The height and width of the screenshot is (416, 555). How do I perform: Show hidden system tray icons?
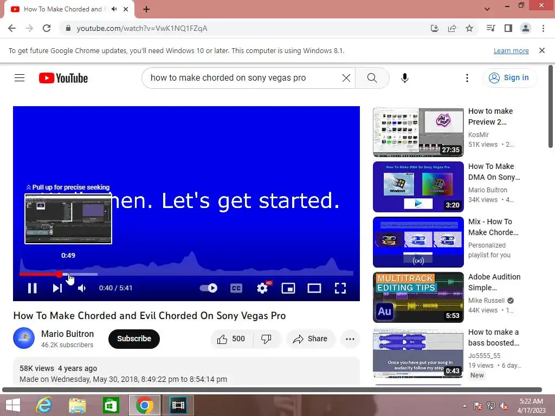(x=464, y=406)
